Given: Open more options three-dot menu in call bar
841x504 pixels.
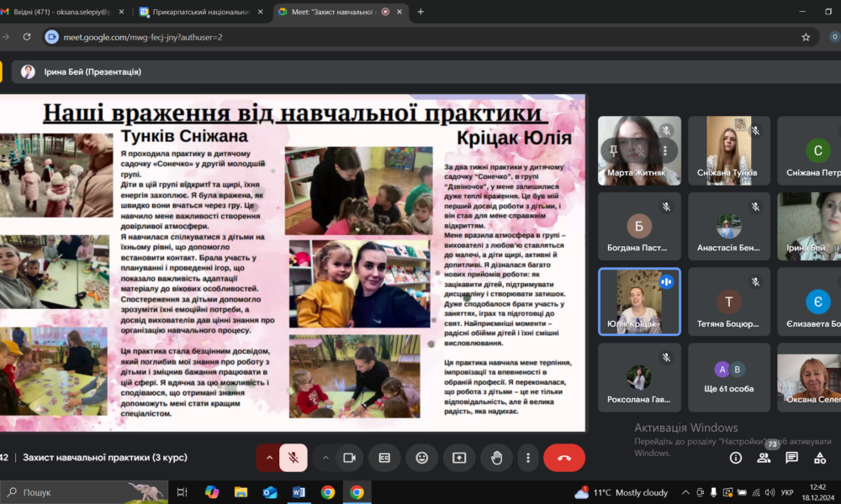Looking at the screenshot, I should [527, 458].
